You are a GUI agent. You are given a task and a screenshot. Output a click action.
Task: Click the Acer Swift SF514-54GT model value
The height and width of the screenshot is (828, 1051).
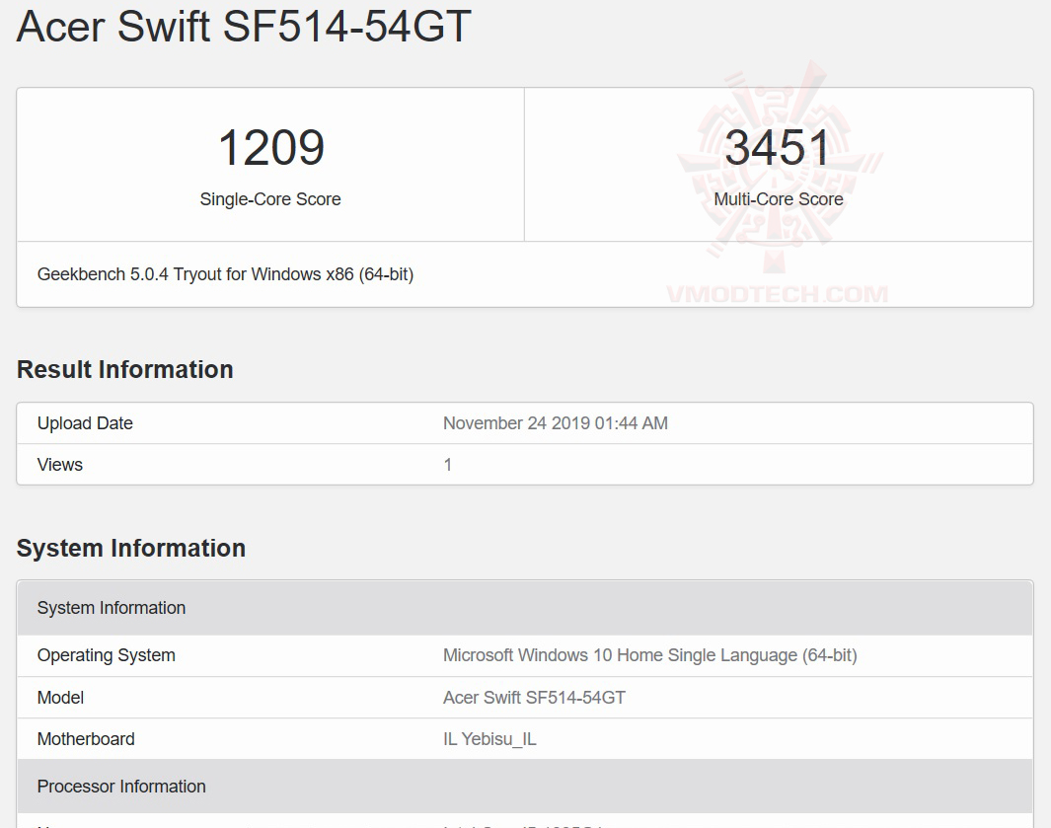(x=534, y=698)
